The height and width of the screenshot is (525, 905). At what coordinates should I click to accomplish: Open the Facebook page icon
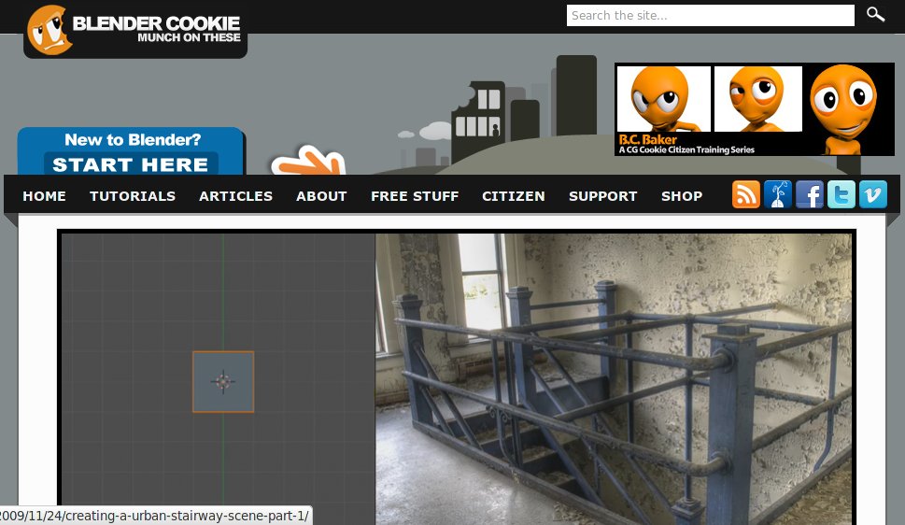pyautogui.click(x=809, y=194)
